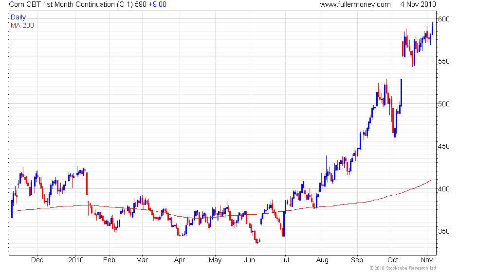Click the www.fullermoney.com link text
This screenshot has height=272, width=477.
tap(355, 4)
